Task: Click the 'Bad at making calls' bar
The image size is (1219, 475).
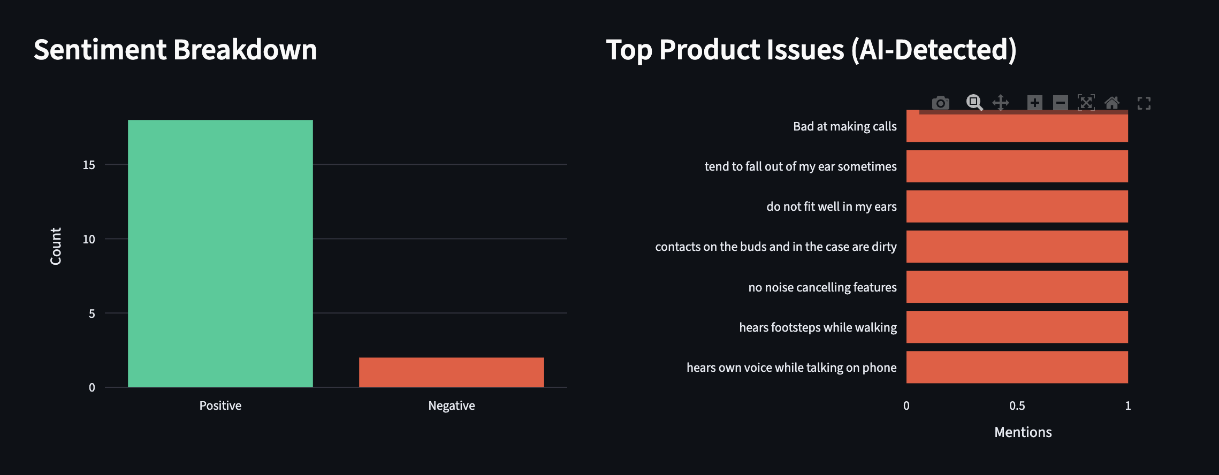Action: (1017, 126)
